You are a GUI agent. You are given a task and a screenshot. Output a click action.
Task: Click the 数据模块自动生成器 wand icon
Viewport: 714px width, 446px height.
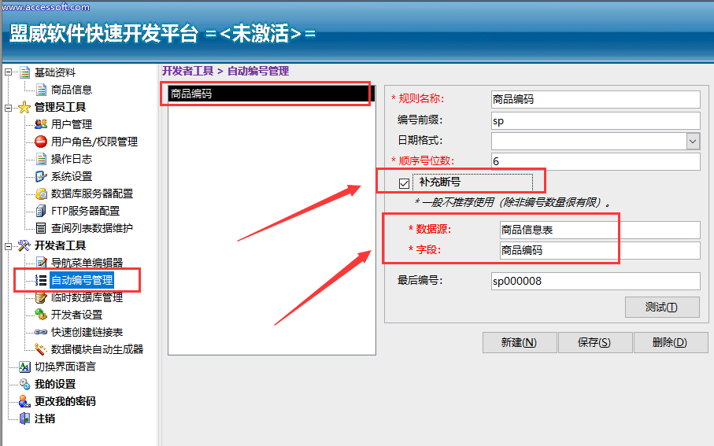[x=41, y=349]
